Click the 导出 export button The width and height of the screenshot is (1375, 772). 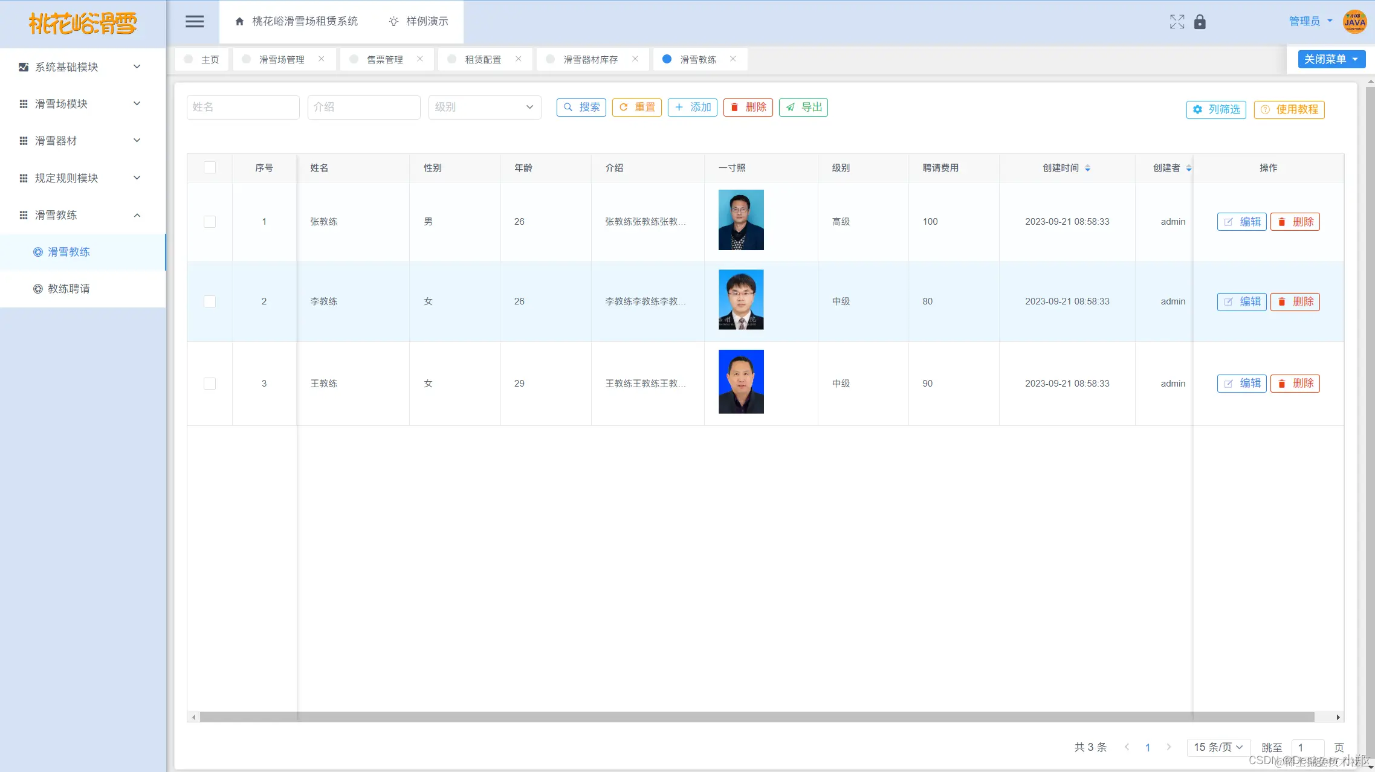803,107
